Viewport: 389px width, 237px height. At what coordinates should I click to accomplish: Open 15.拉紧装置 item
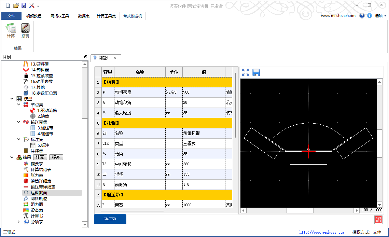tap(42, 76)
